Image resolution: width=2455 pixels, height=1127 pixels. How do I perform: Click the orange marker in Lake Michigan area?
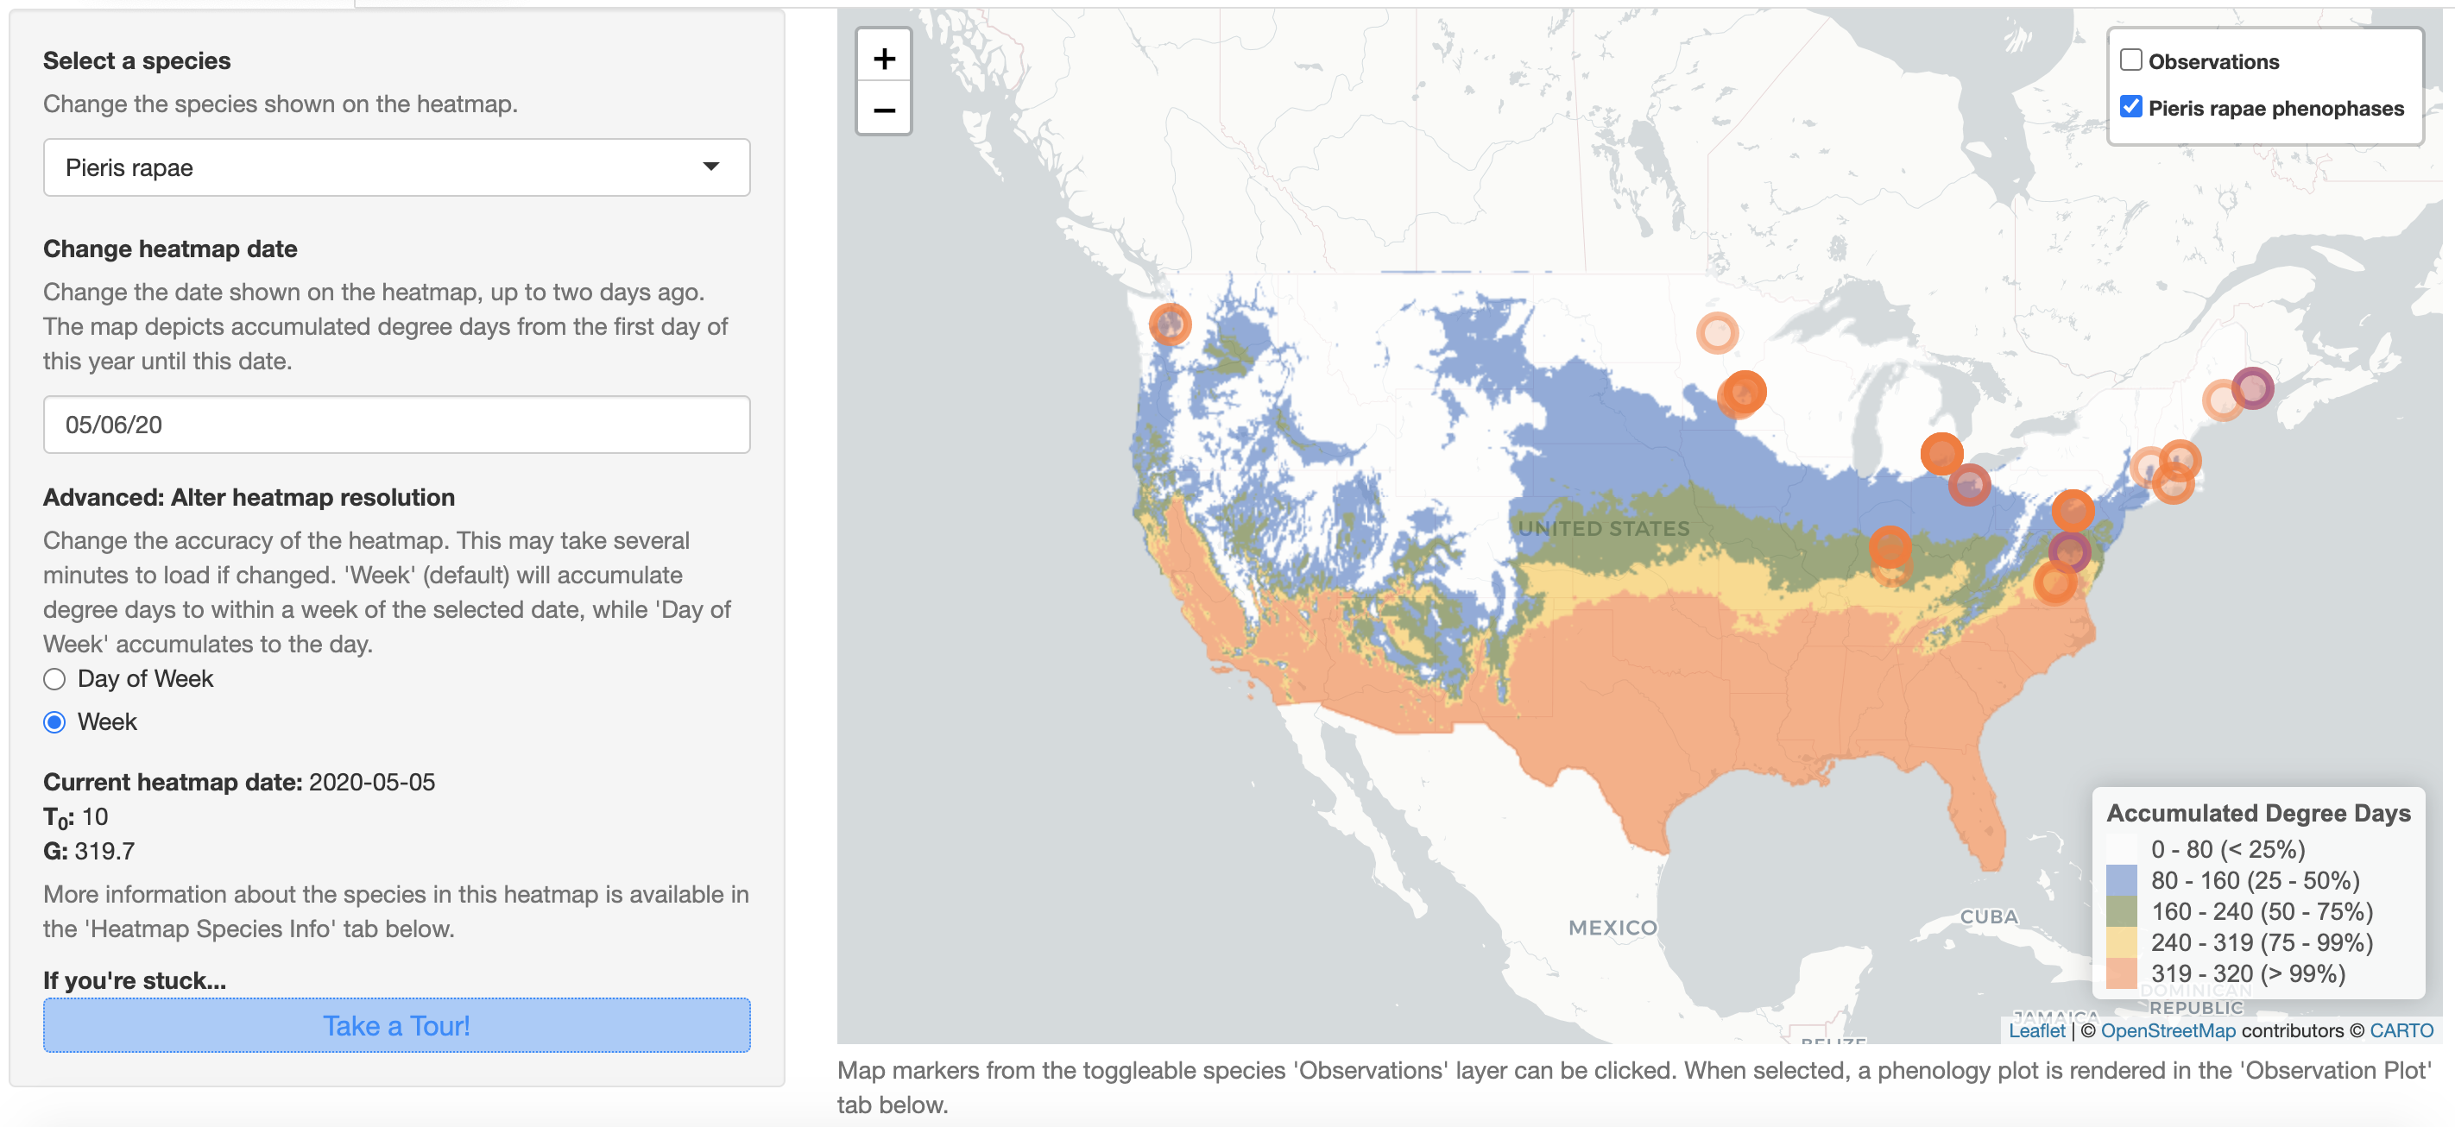(1941, 453)
